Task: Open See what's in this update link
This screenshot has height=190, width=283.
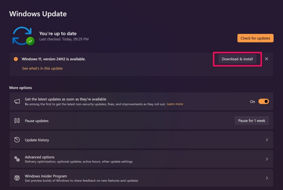Action: (42, 68)
